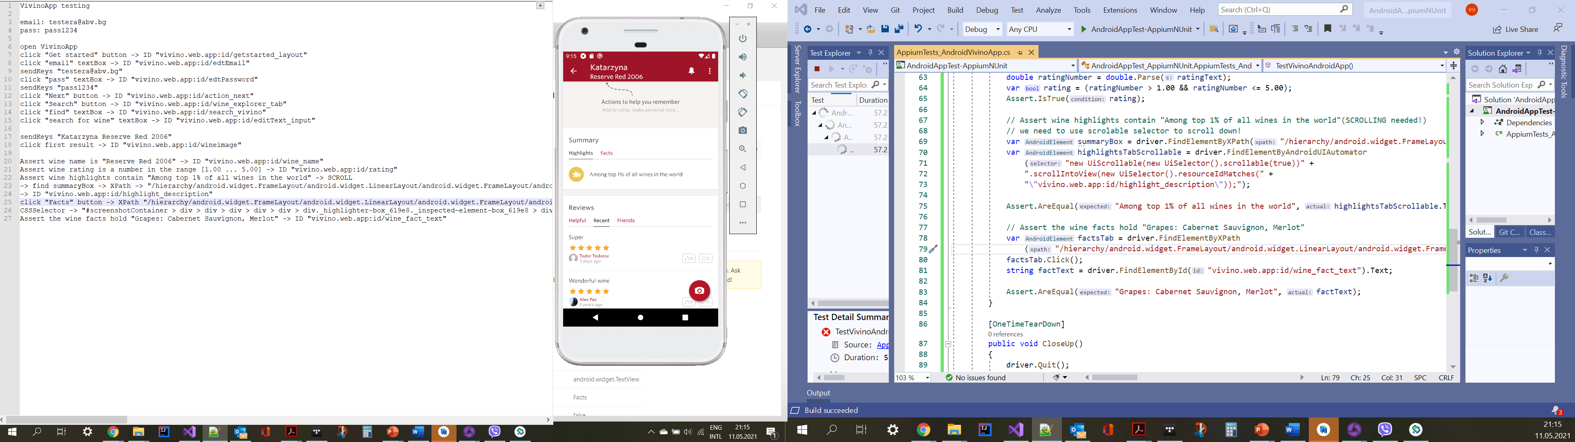Rotate emulator right using rotate icon
Image resolution: width=1575 pixels, height=442 pixels.
(x=743, y=112)
